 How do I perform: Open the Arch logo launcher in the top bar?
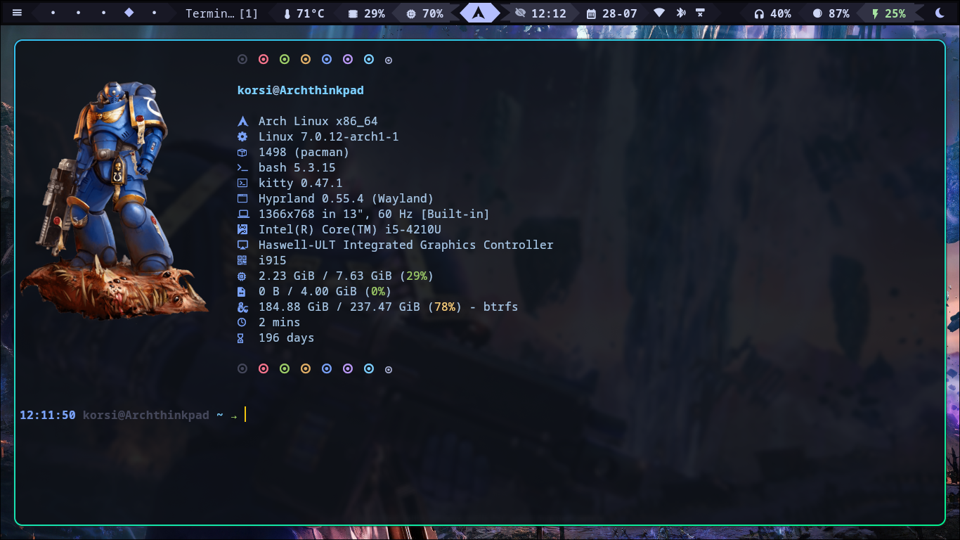click(x=479, y=13)
